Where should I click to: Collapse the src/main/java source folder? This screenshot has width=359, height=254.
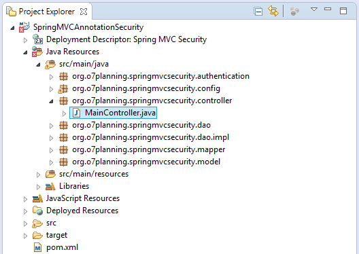pyautogui.click(x=38, y=65)
